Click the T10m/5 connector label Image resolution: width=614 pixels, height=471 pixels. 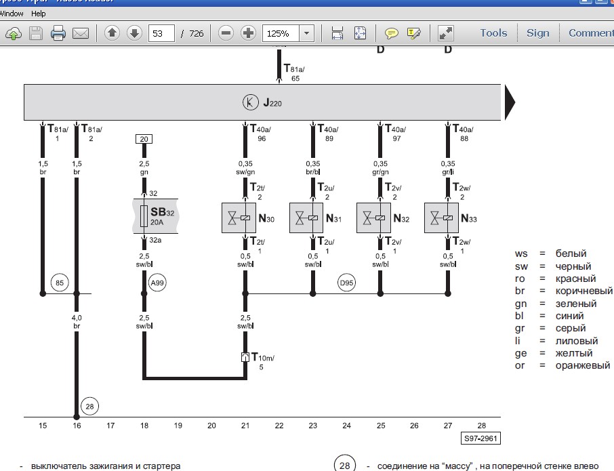pos(263,361)
